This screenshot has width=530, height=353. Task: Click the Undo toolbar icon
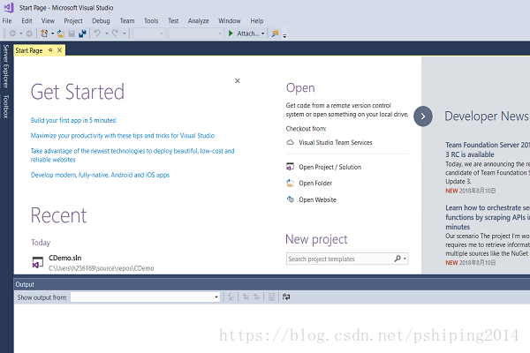pos(97,34)
